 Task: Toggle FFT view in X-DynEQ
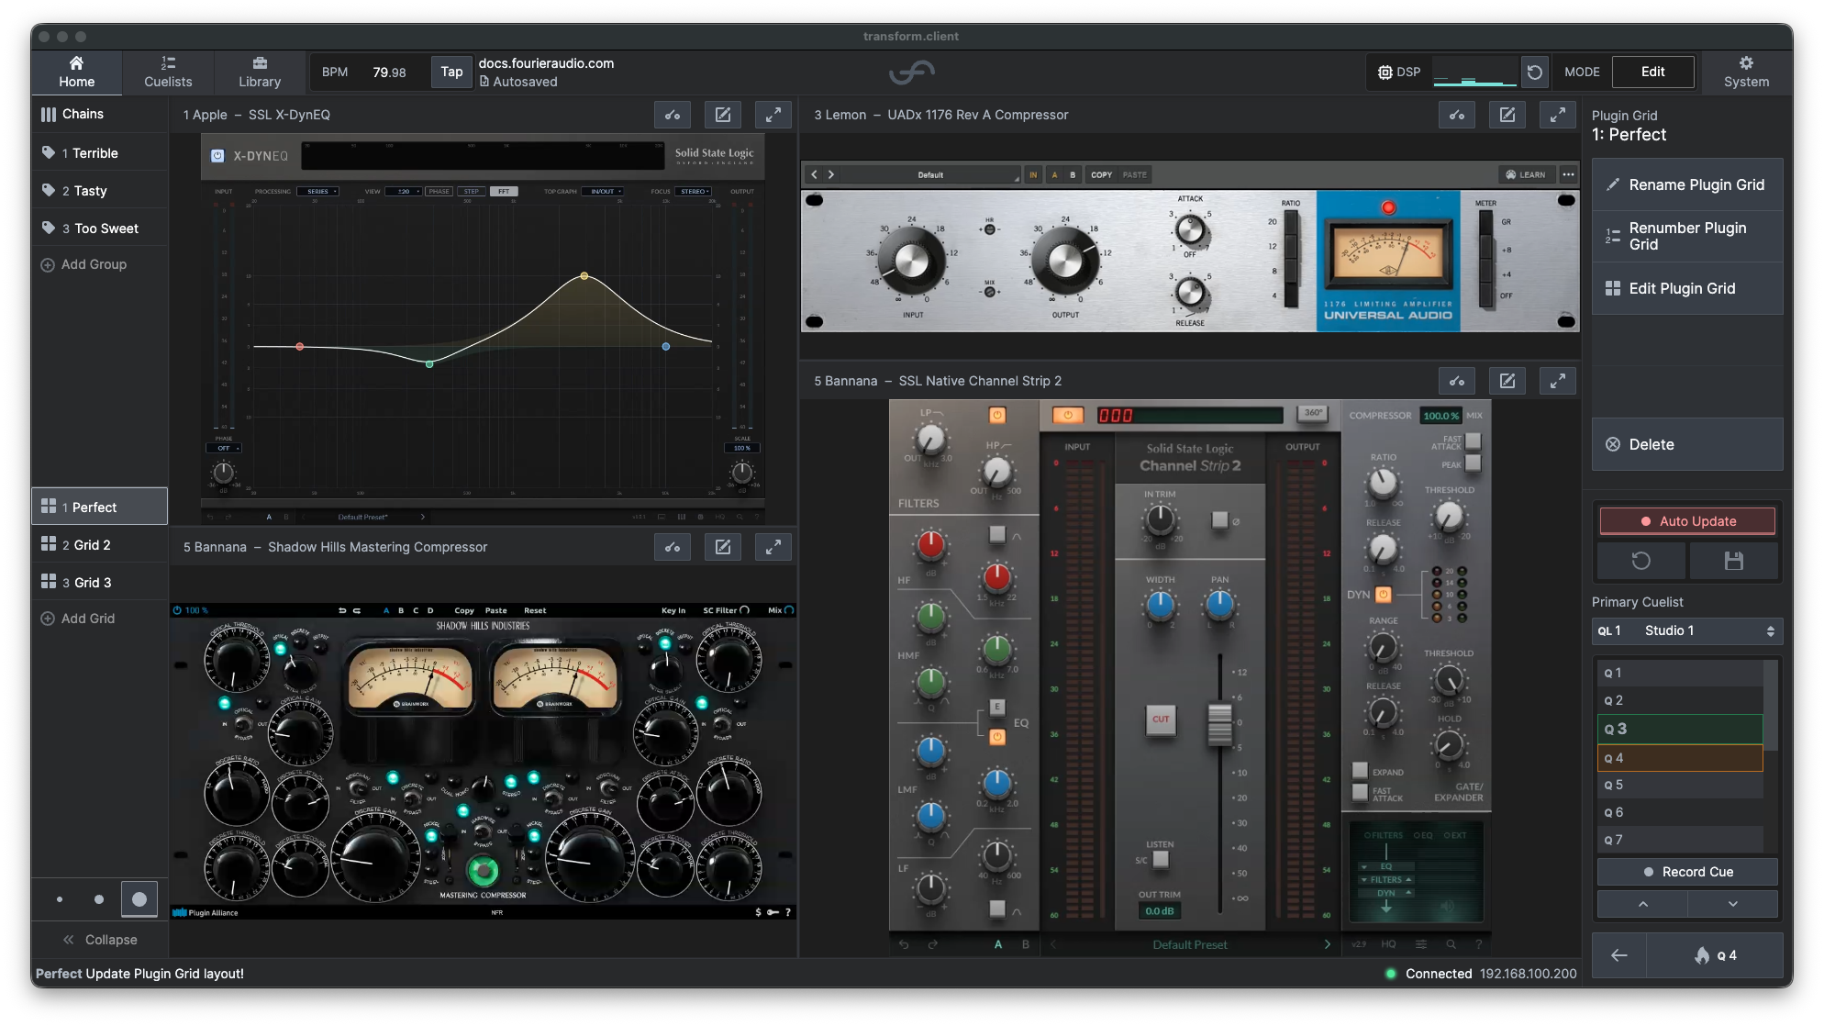point(504,192)
